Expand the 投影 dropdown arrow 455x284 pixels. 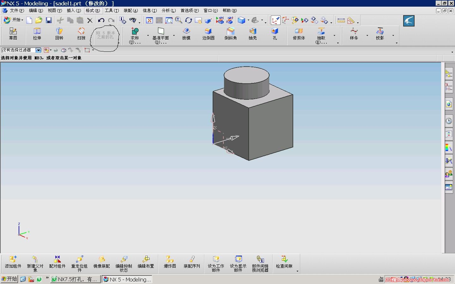coord(393,35)
